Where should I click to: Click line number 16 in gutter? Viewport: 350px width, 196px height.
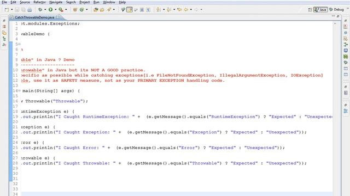pos(15,101)
